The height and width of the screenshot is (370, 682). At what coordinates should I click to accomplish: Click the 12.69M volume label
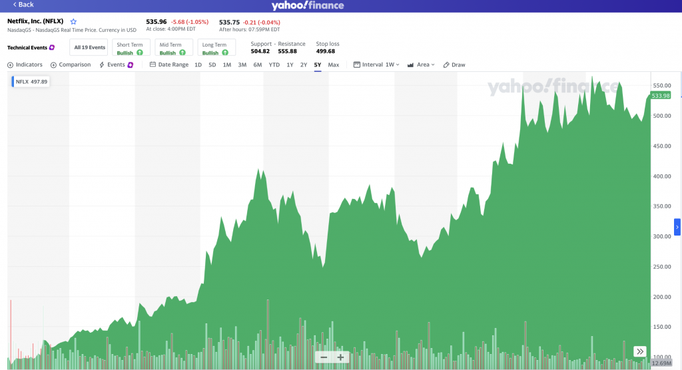[x=661, y=363]
